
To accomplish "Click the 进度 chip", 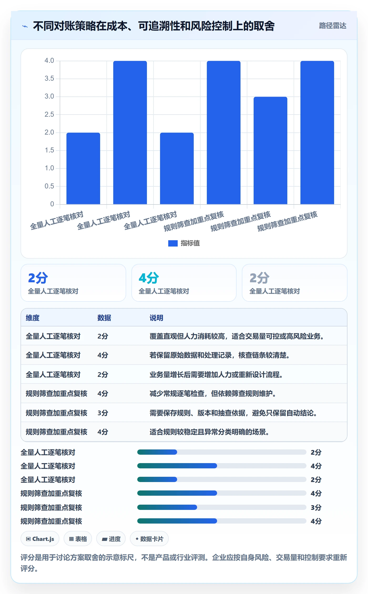I will (111, 539).
